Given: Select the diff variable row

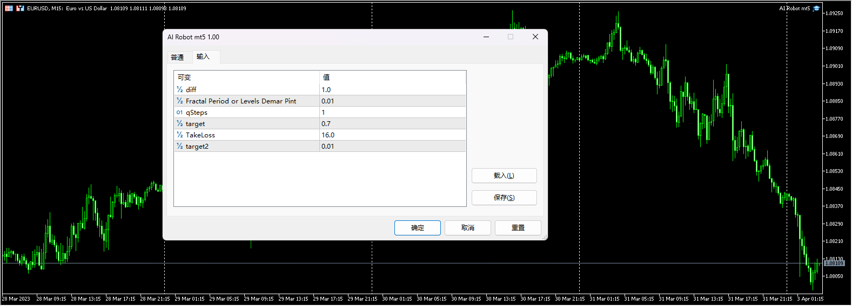Looking at the screenshot, I should [x=320, y=89].
